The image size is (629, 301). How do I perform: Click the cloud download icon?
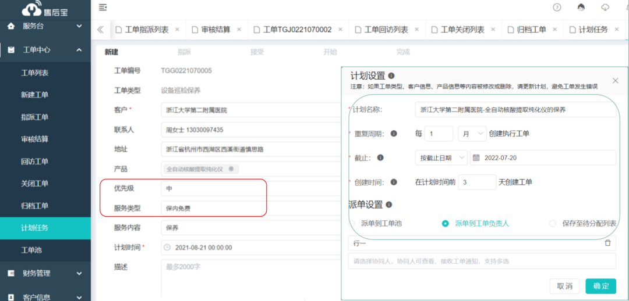click(606, 7)
